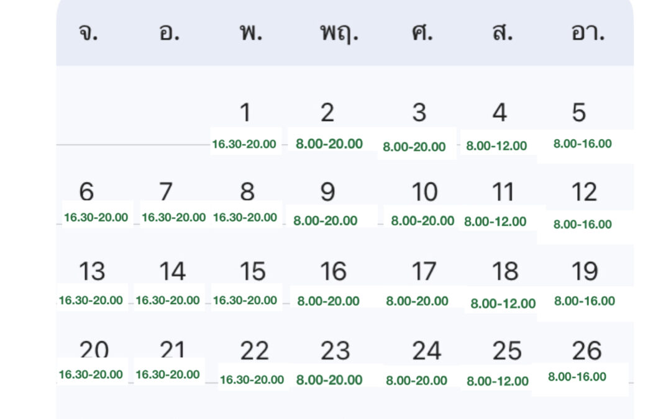Click the จ. Monday column header
This screenshot has width=671, height=419.
click(89, 34)
